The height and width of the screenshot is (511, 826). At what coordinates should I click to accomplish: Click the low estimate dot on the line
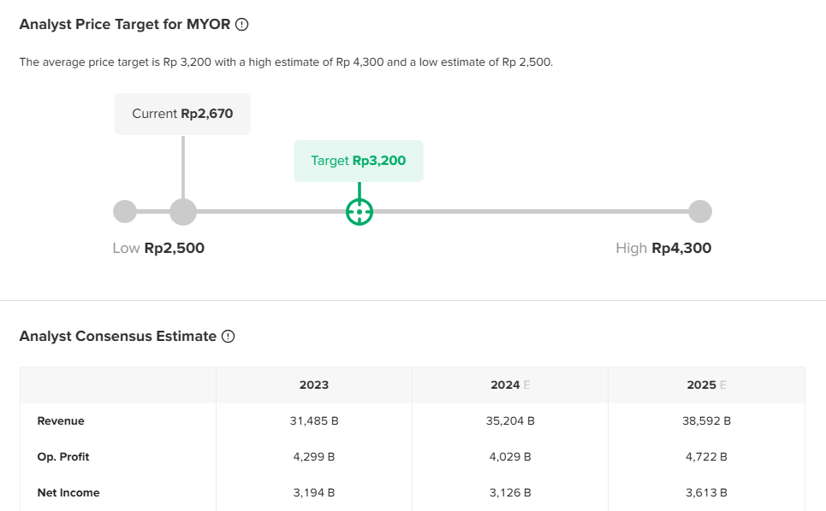point(125,212)
